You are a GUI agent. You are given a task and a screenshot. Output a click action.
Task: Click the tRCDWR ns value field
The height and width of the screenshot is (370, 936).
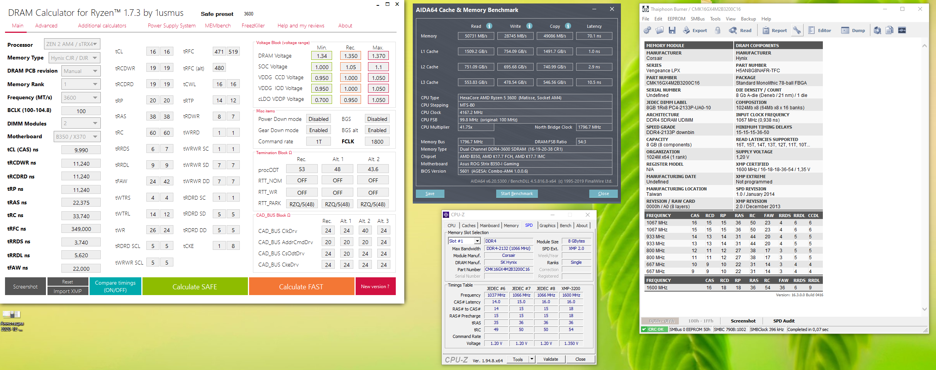pyautogui.click(x=81, y=163)
